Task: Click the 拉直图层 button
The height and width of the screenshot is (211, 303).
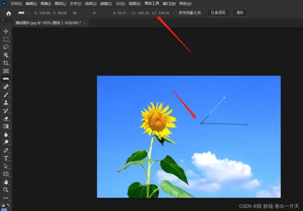Action: point(218,13)
